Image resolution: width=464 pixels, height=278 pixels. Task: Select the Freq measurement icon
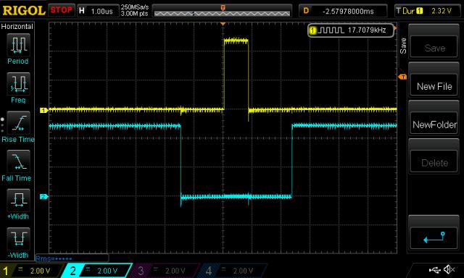pos(18,83)
